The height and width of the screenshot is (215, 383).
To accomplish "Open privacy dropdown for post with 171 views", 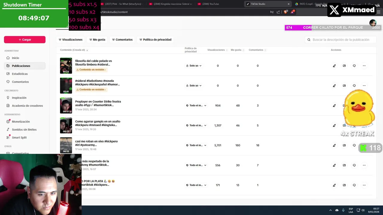I will pos(196,185).
